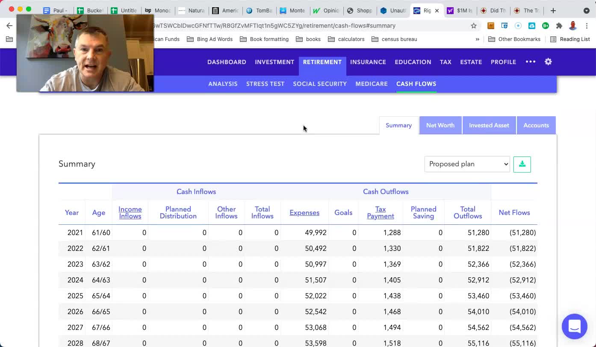The width and height of the screenshot is (596, 347).
Task: Click the browser address bar URL
Action: (x=299, y=26)
